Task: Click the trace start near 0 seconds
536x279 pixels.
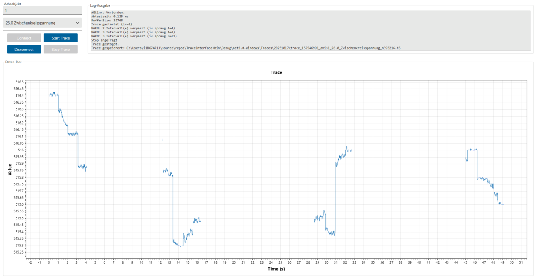Action: (49, 95)
